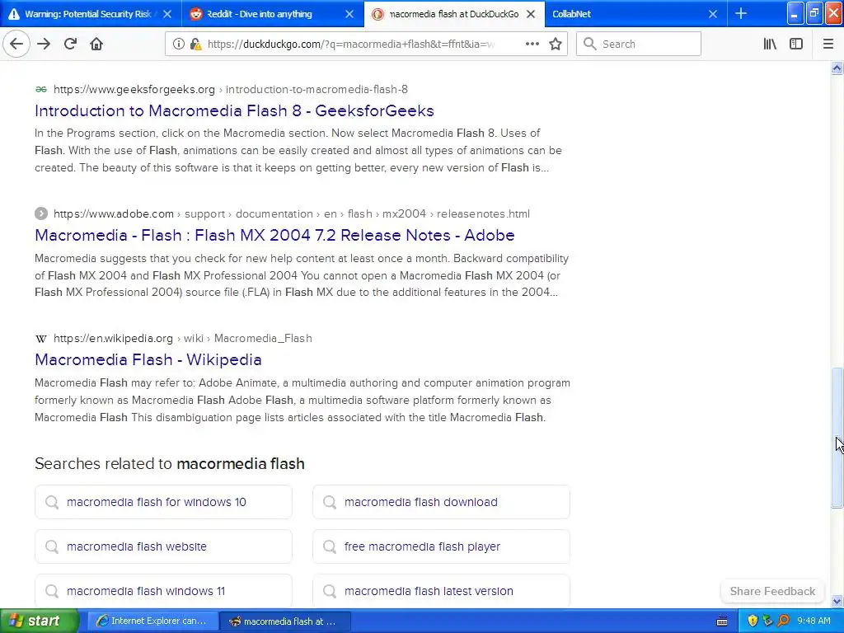
Task: Click the vertical scrollbar thumb
Action: coord(837,438)
